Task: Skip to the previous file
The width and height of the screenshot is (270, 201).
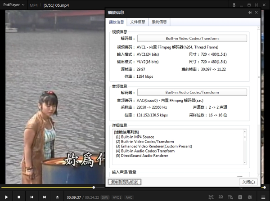Action: click(31, 197)
